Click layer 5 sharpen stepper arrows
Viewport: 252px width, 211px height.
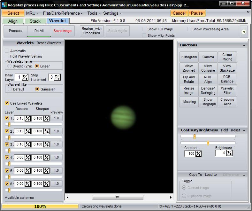(x=47, y=171)
